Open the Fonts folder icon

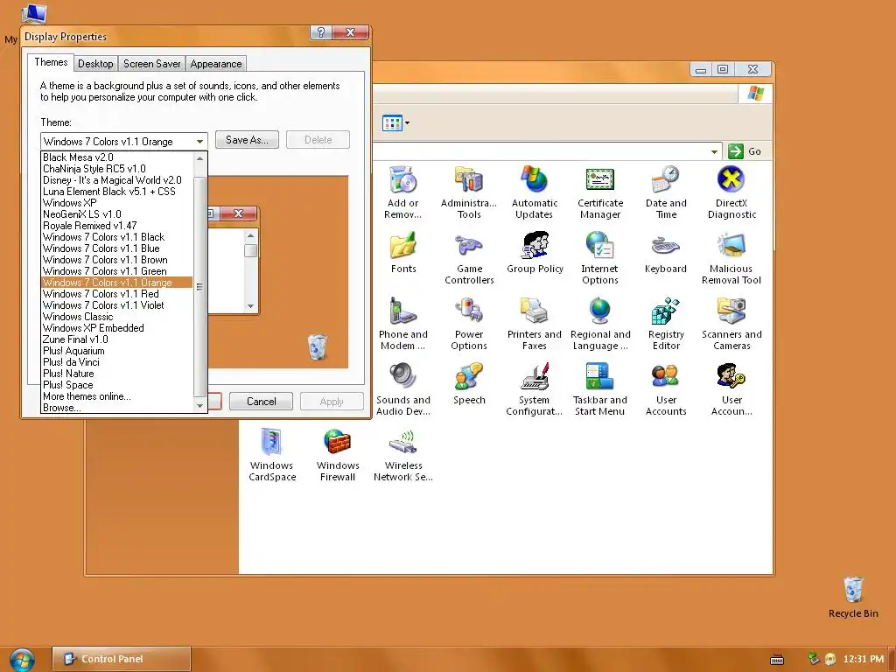click(x=402, y=253)
